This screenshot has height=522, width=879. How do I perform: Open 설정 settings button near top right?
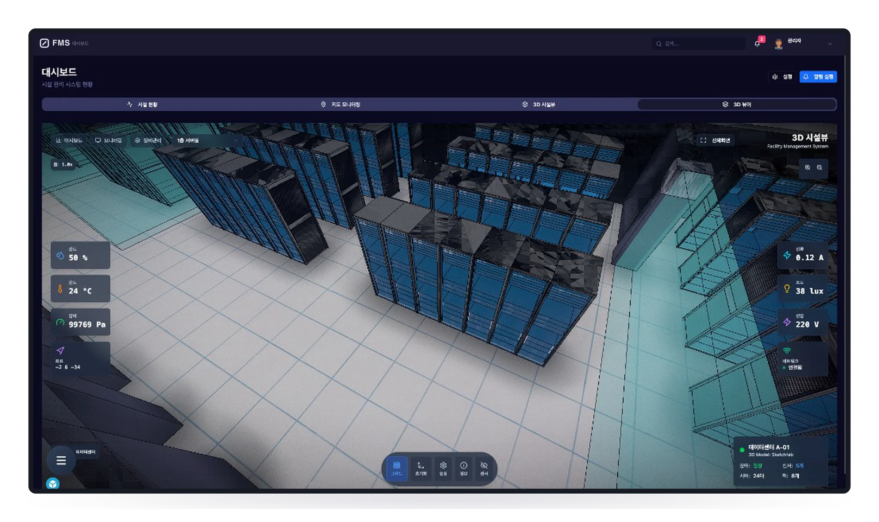click(x=782, y=77)
